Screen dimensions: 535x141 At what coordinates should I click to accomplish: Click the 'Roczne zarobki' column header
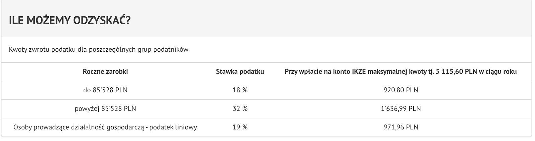click(105, 71)
